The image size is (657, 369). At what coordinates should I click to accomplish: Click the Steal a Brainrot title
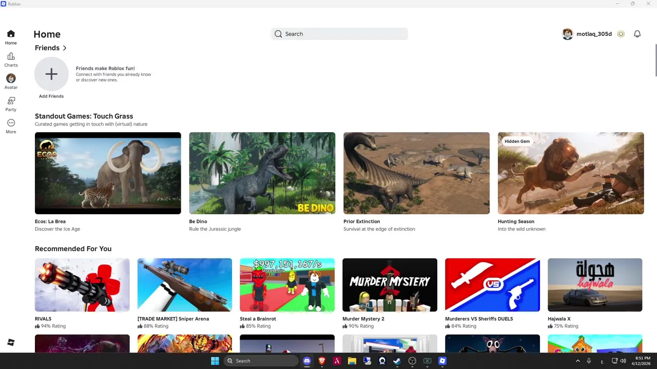tap(258, 319)
